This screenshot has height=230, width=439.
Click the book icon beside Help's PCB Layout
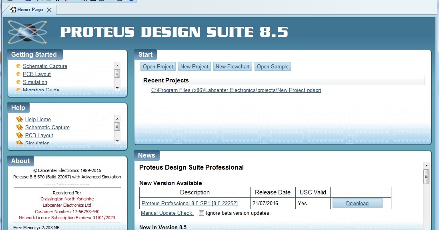[x=20, y=136]
